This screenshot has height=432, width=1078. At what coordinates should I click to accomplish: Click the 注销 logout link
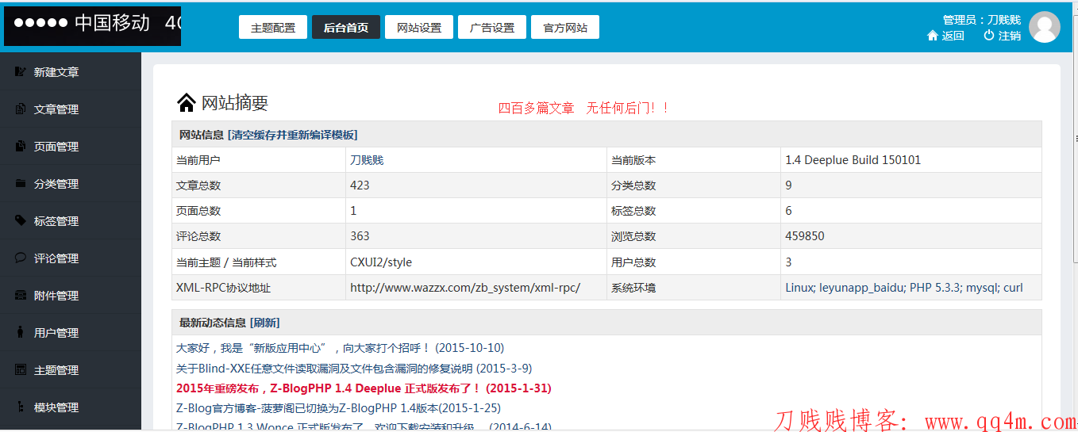[1010, 36]
